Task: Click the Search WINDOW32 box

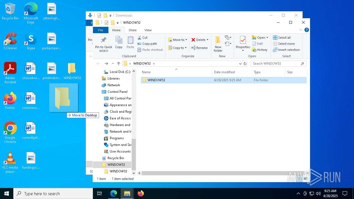Action: coord(278,64)
